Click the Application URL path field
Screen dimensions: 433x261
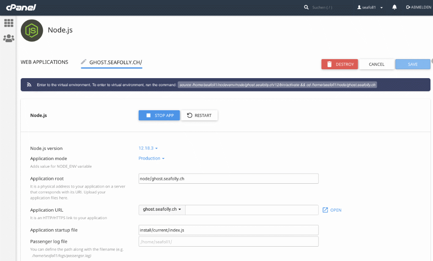pos(252,210)
